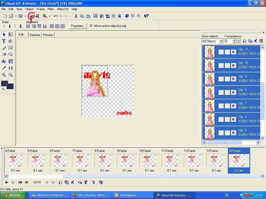Screen dimensions: 266x199
Task: Open the Video F/X menu
Action: 63,9
